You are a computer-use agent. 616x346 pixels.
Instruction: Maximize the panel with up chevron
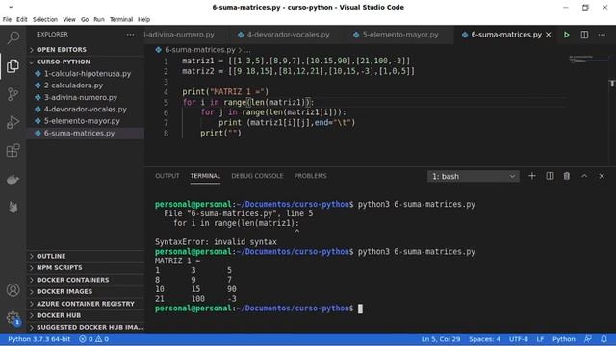pyautogui.click(x=584, y=176)
